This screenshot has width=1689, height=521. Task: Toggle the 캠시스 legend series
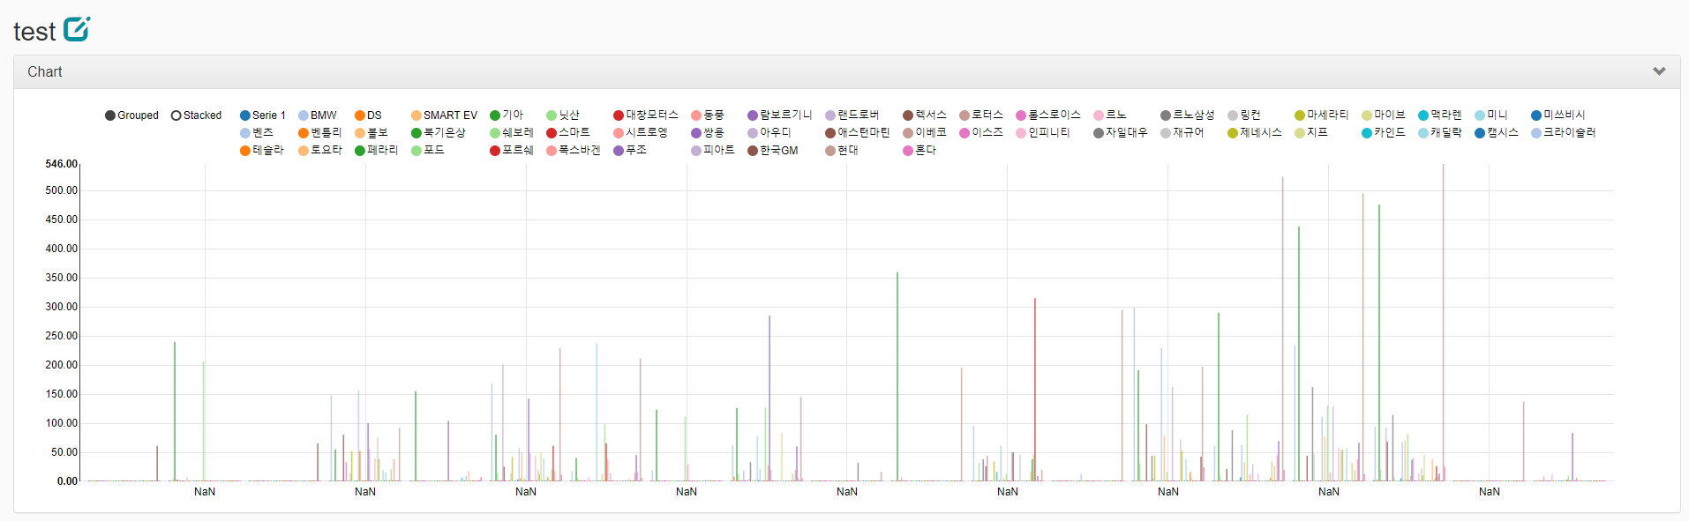[1497, 133]
